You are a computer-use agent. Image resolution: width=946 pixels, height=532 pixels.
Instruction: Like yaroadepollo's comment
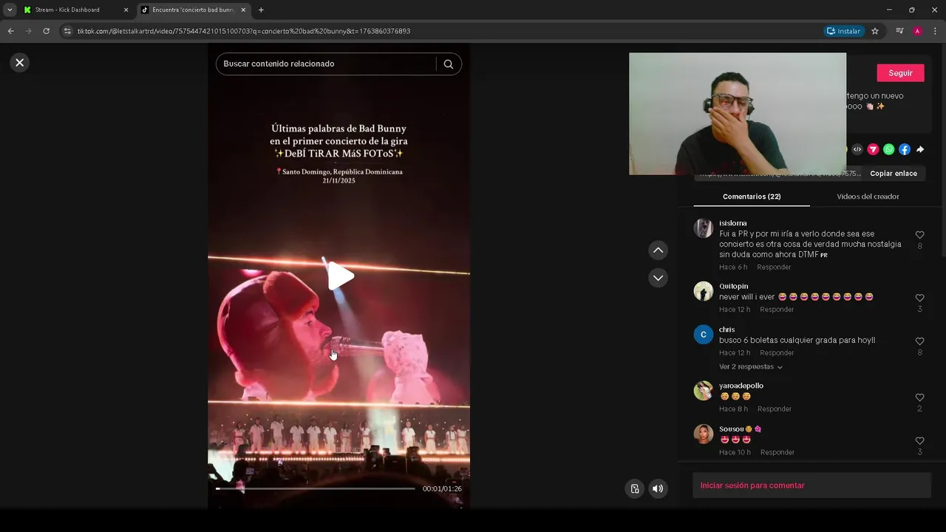[919, 398]
